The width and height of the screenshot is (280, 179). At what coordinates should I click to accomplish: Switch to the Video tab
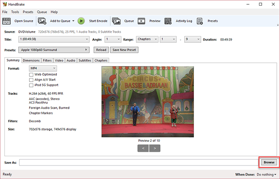tap(59, 60)
